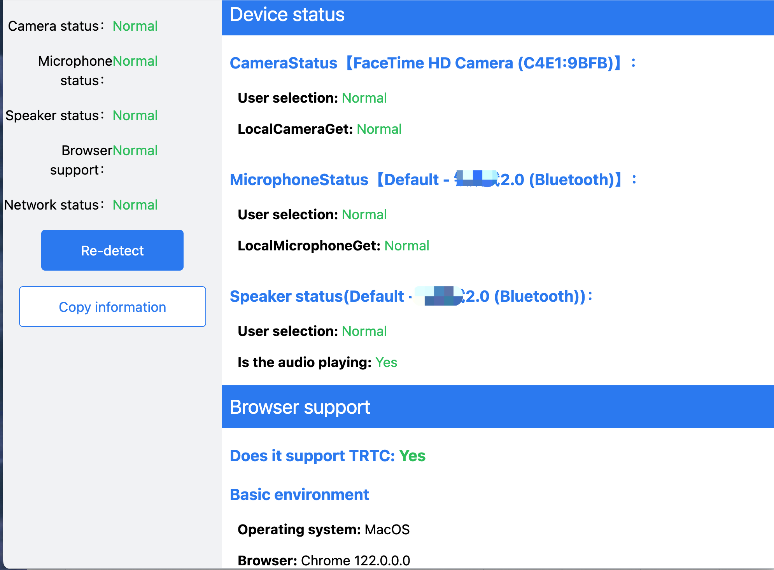The height and width of the screenshot is (570, 774).
Task: Click the LocalMicrophoneGet Normal value
Action: (x=406, y=246)
